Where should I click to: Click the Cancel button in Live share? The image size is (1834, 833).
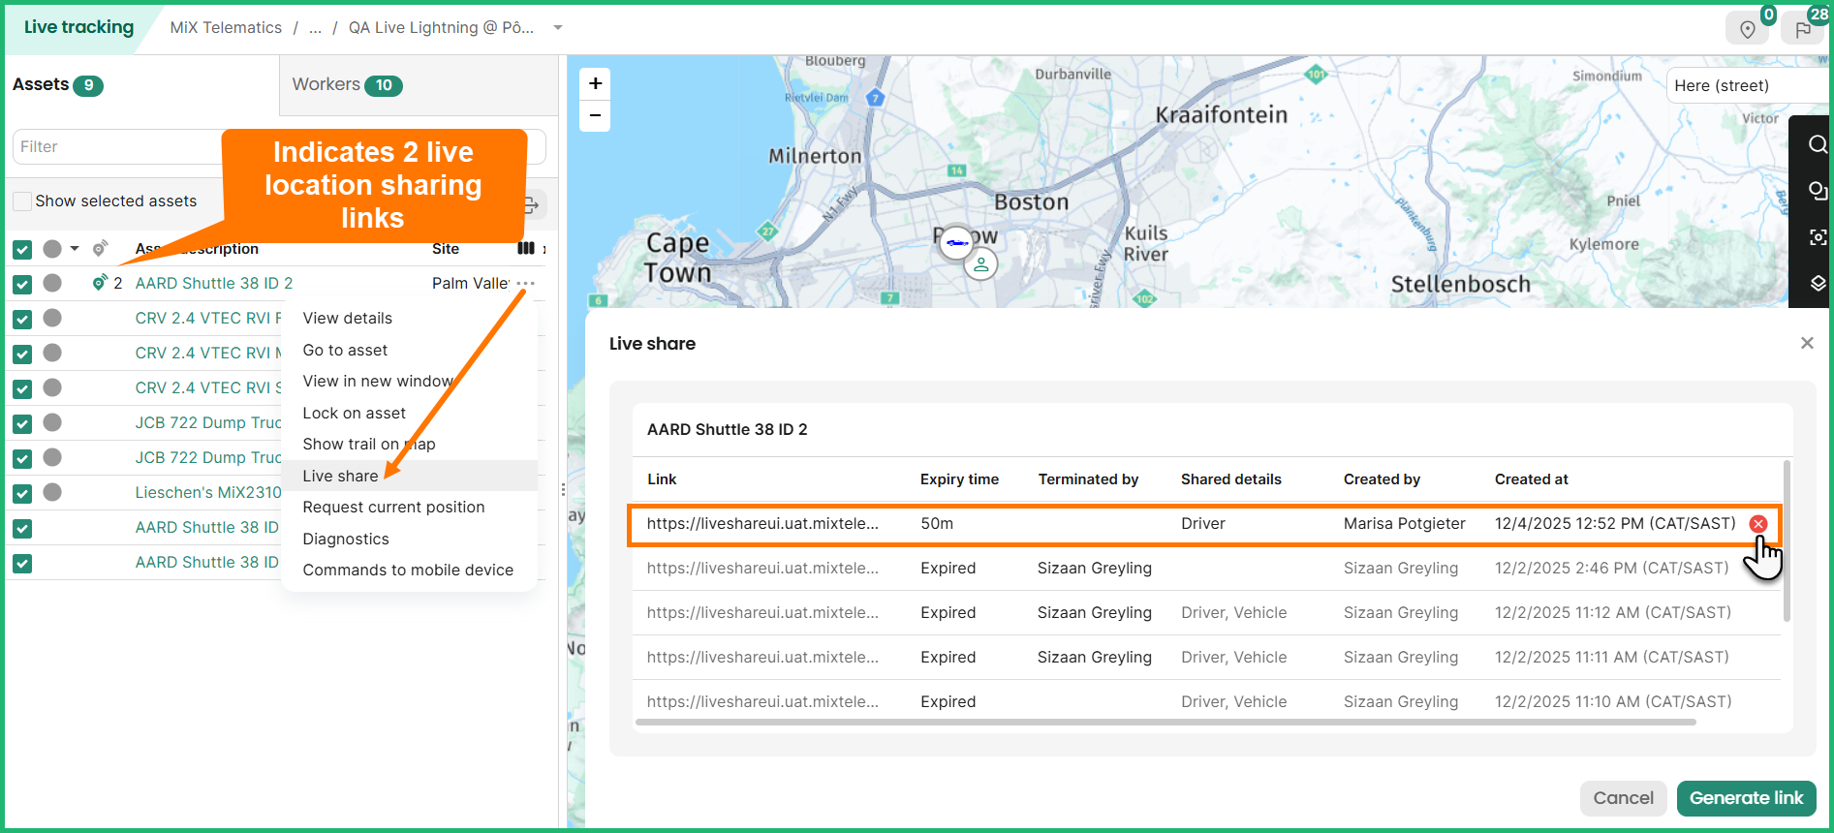pos(1623,798)
